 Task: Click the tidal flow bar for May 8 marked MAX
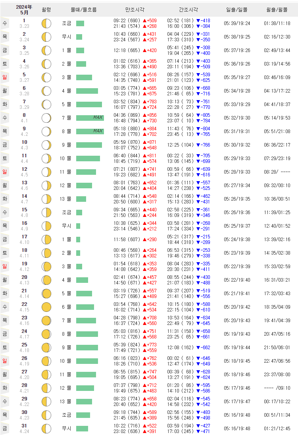pos(90,118)
